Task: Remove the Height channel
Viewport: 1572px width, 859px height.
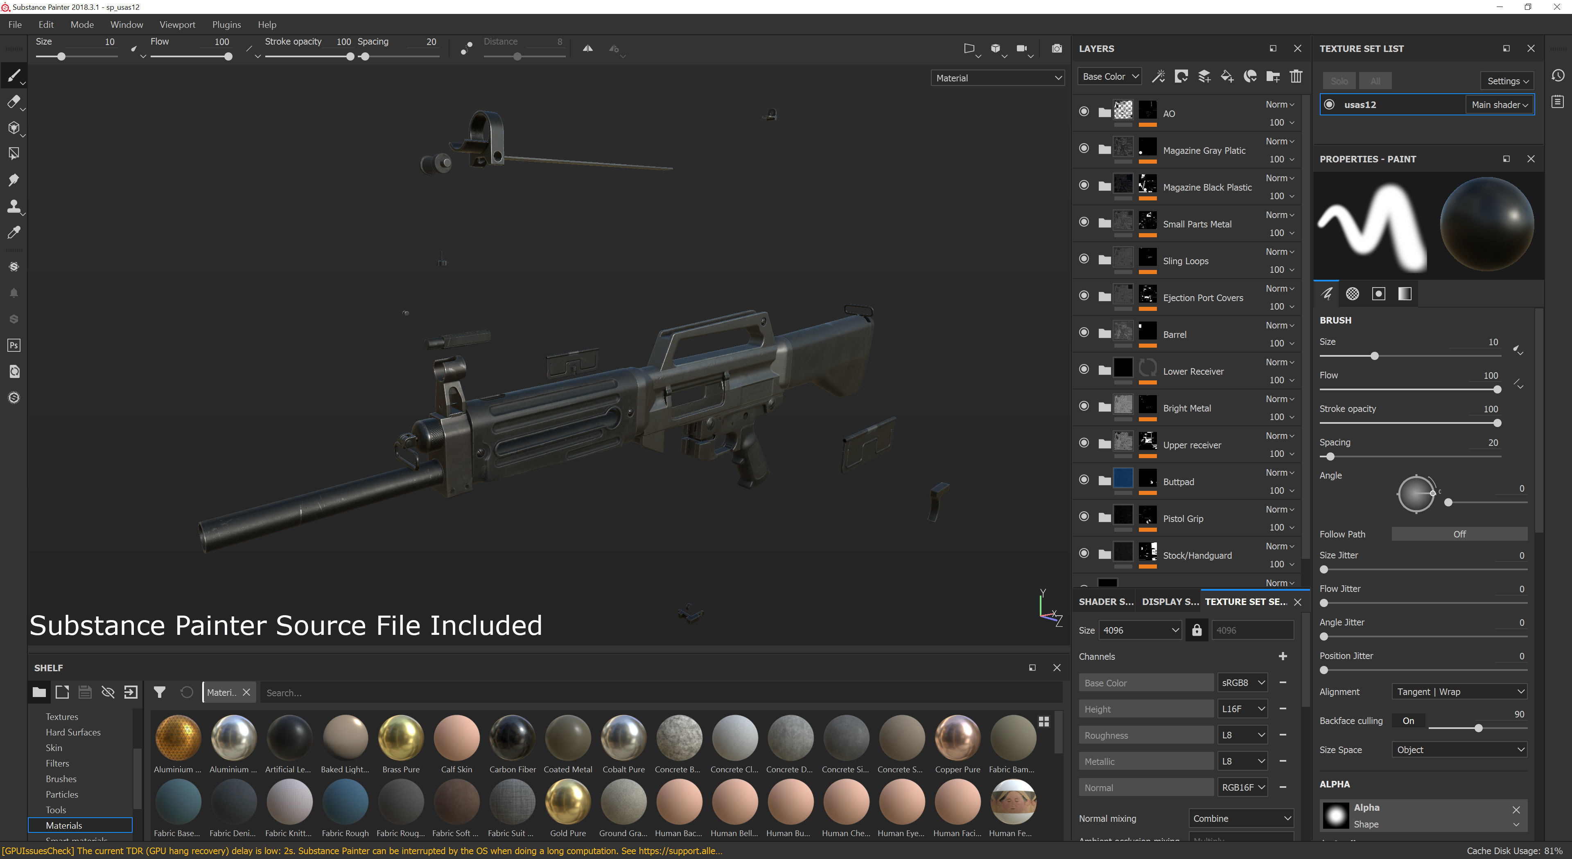Action: (x=1282, y=708)
